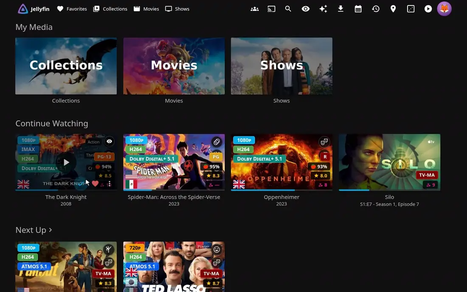Expand the Next Up section chevron
The height and width of the screenshot is (292, 467).
[x=51, y=230]
